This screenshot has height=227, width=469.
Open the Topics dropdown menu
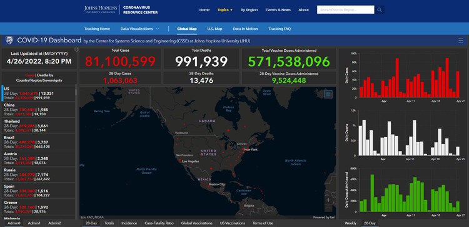click(x=225, y=10)
